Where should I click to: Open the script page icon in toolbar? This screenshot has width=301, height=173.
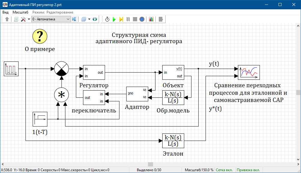click(16, 19)
